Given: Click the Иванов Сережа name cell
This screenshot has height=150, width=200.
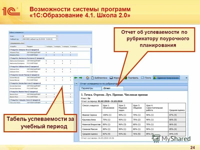Looking at the screenshot, I should [x=91, y=115].
